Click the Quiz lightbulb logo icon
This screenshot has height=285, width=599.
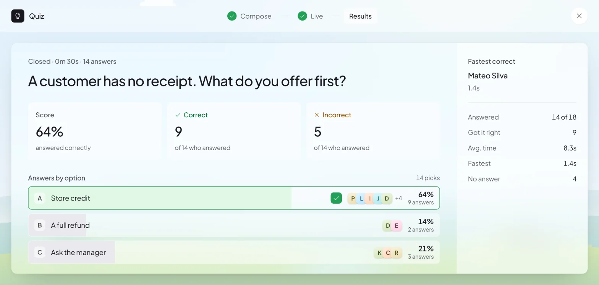pos(18,16)
